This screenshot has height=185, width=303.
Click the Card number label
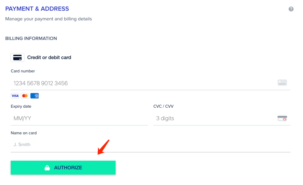(x=23, y=71)
